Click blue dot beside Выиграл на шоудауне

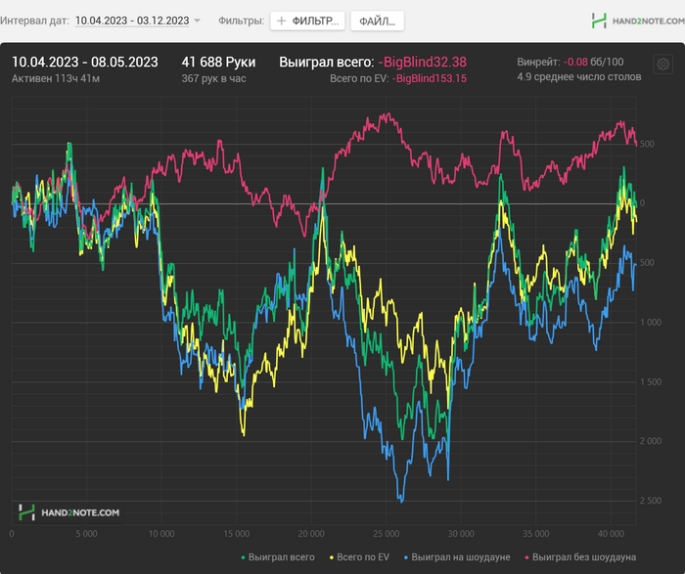pyautogui.click(x=406, y=557)
